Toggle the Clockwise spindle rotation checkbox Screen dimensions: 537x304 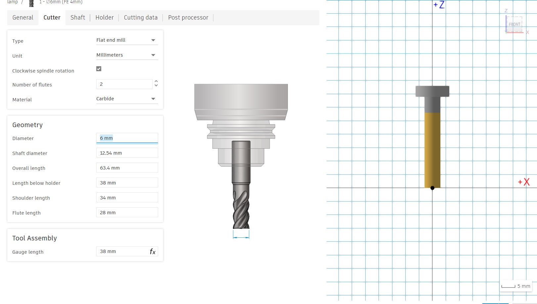(99, 69)
